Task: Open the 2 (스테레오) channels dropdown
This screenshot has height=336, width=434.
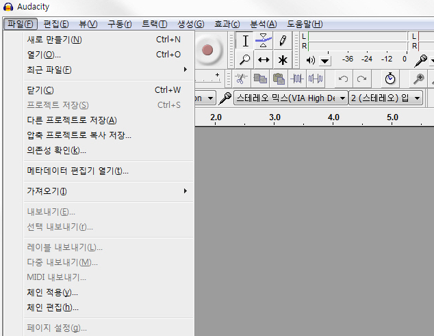Action: point(385,98)
